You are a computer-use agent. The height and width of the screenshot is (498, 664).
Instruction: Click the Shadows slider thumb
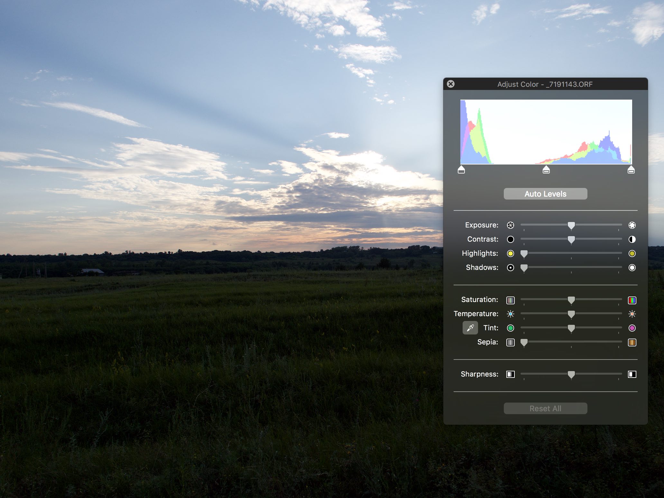click(x=524, y=268)
